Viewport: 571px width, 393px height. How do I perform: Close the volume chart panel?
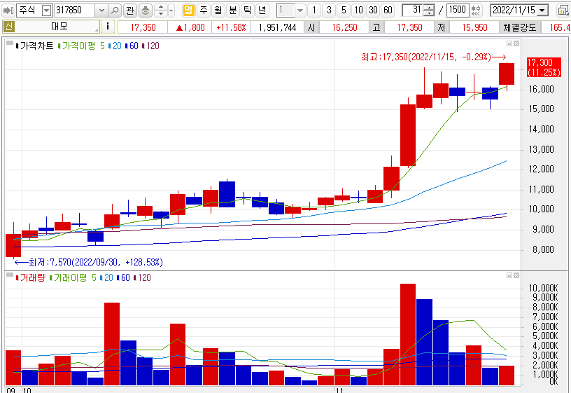click(x=516, y=275)
